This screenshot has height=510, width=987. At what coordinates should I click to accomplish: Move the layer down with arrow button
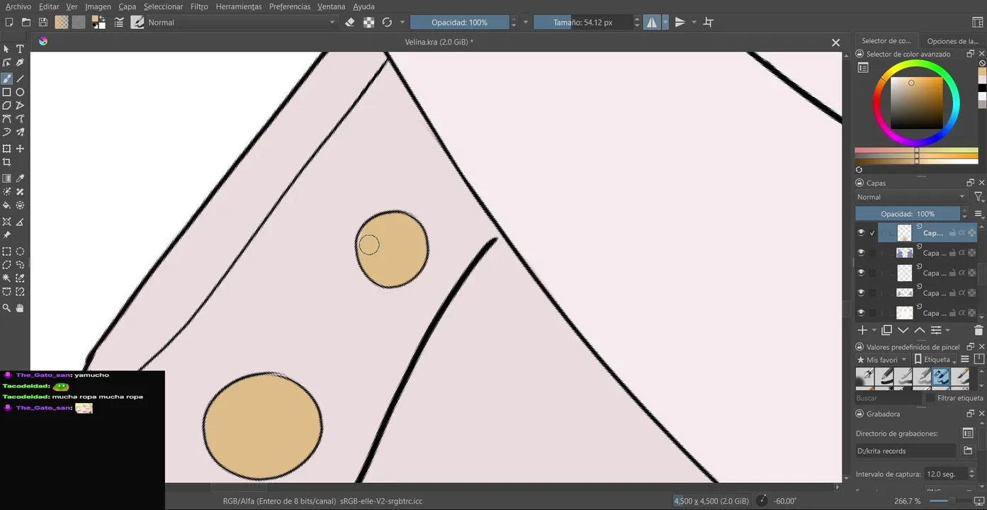[x=903, y=330]
